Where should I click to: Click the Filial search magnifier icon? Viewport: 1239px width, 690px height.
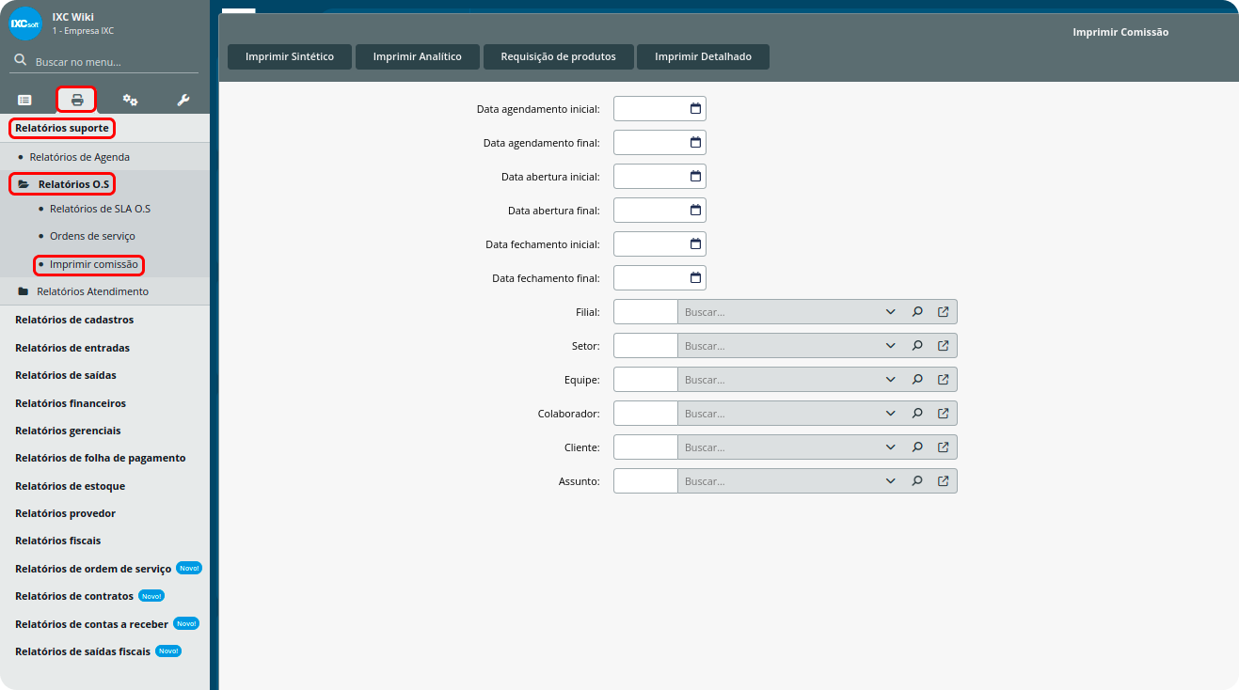coord(916,311)
